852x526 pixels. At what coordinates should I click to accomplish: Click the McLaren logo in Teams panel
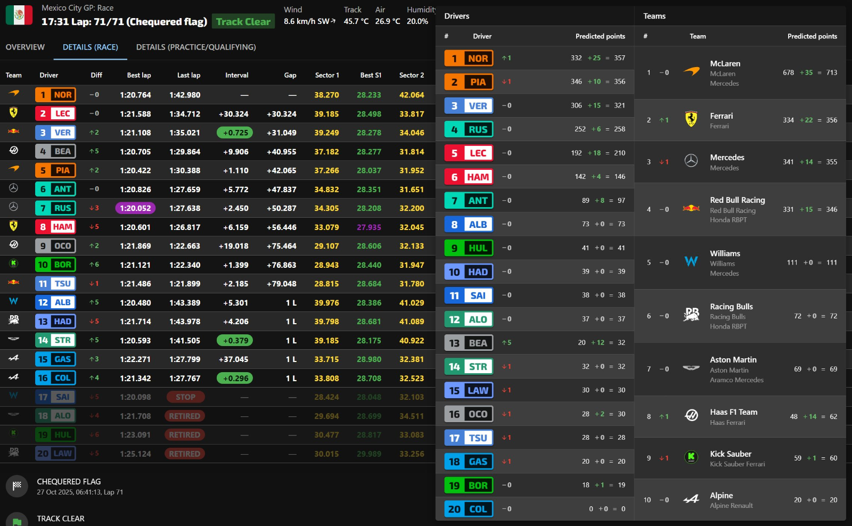[691, 71]
